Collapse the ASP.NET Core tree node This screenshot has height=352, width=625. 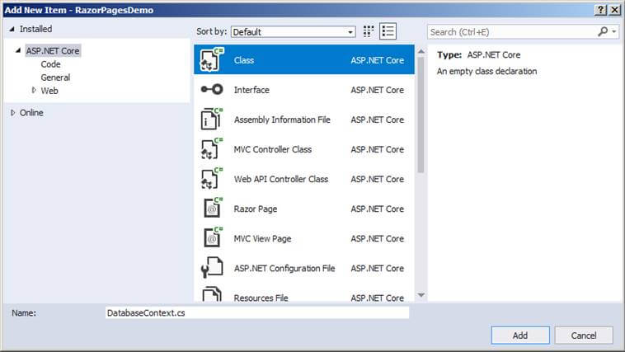click(18, 50)
